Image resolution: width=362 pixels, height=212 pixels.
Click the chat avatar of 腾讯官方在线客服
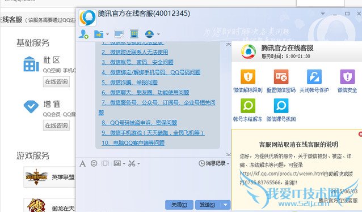pyautogui.click(x=87, y=18)
